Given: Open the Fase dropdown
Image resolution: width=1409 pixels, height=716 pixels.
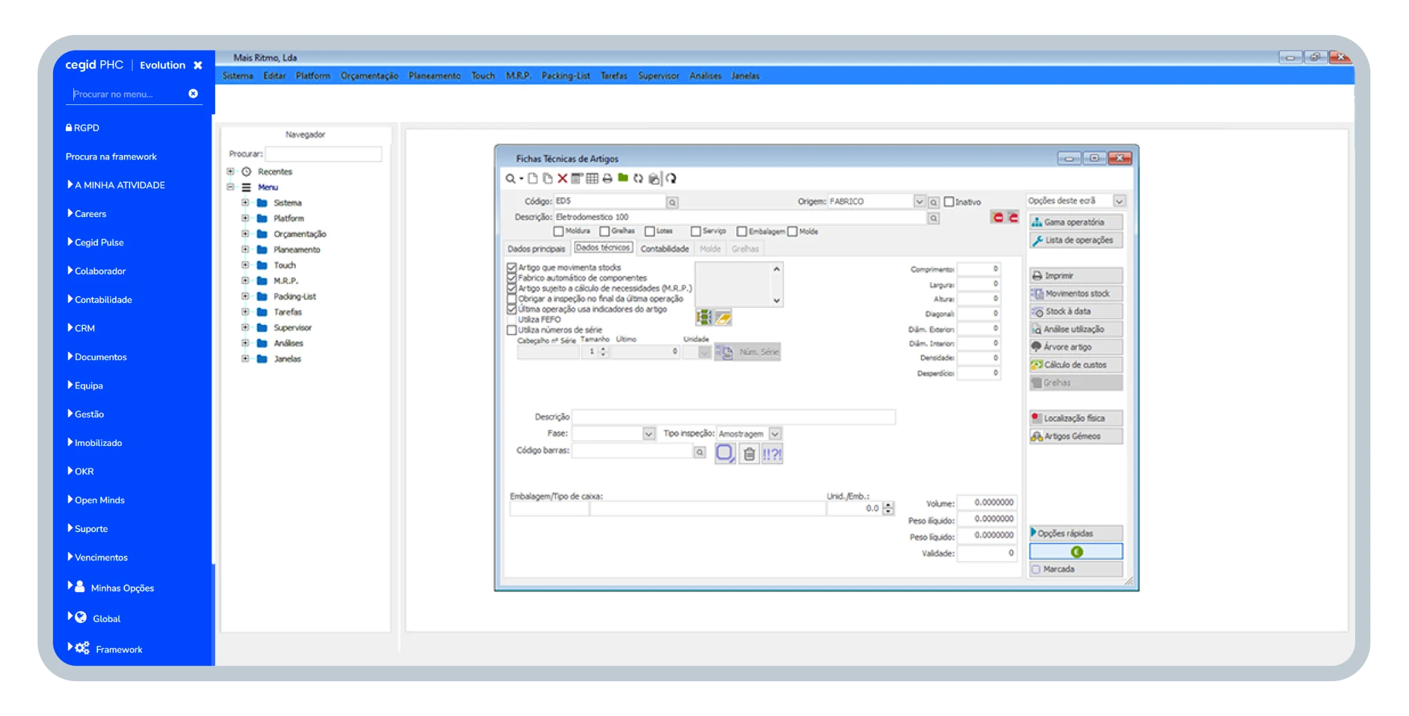Looking at the screenshot, I should tap(648, 434).
